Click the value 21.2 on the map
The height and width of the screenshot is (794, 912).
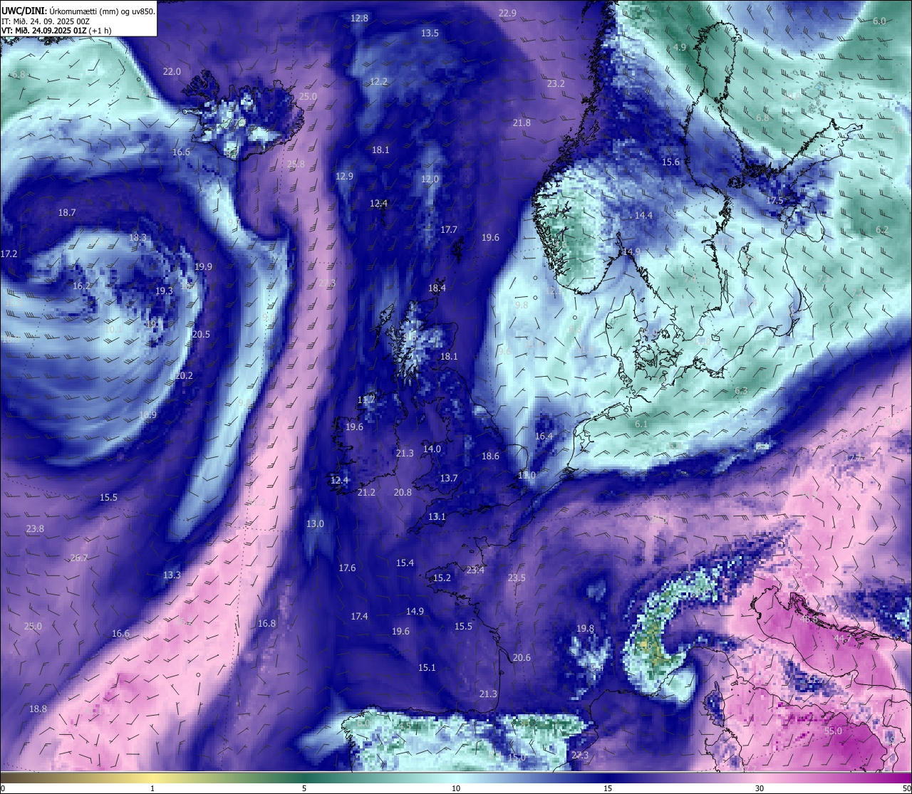366,492
